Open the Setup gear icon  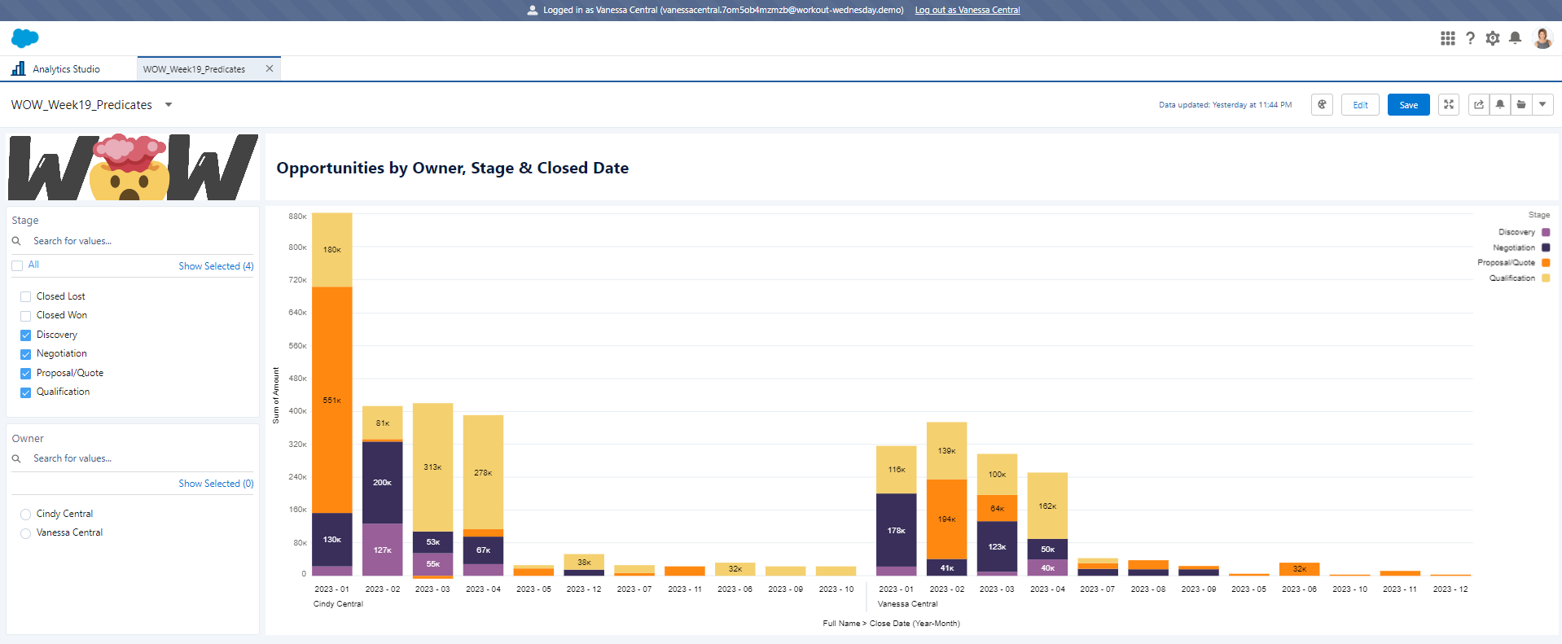(x=1493, y=38)
